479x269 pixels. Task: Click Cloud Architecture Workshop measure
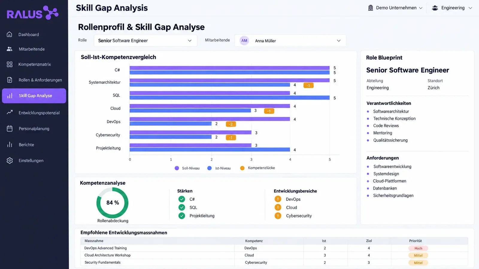click(107, 255)
